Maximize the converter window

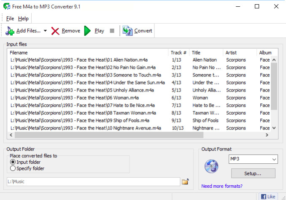tap(257, 6)
